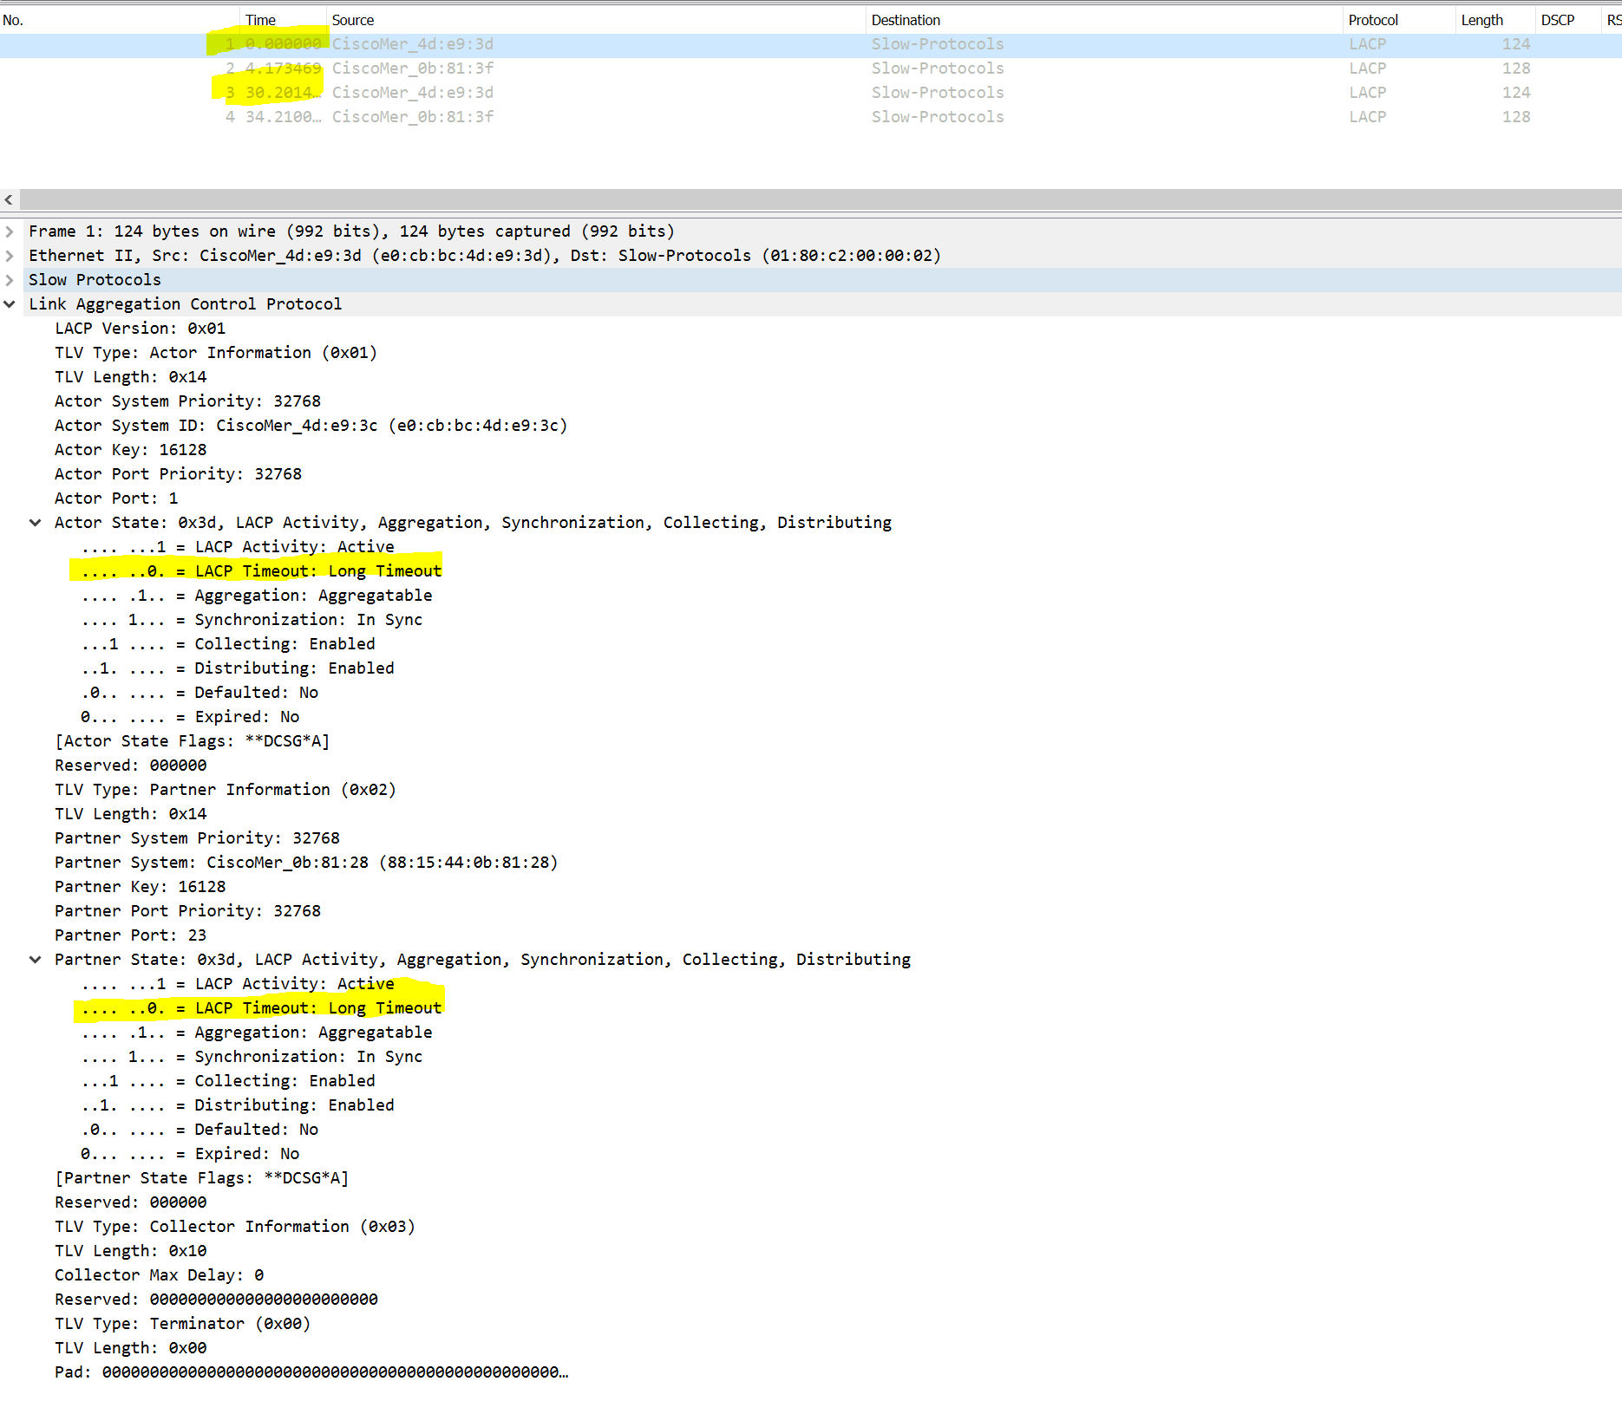1622x1401 pixels.
Task: Expand the Ethernet II protocol details
Action: 10,255
